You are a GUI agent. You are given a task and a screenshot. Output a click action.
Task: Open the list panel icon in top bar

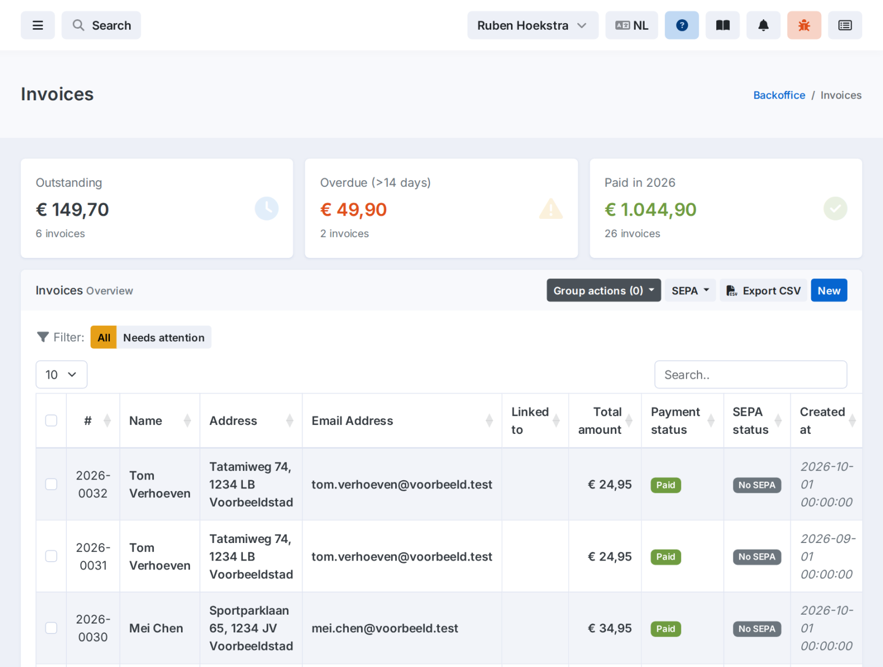[x=845, y=25]
